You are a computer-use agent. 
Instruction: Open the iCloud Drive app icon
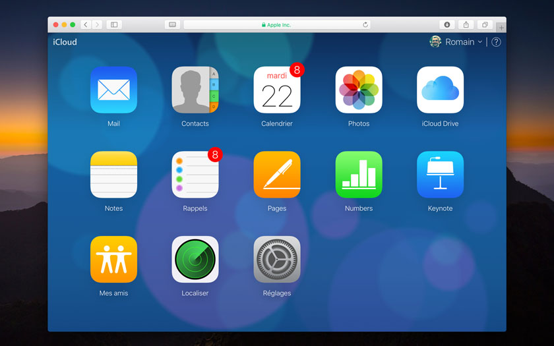pos(441,90)
